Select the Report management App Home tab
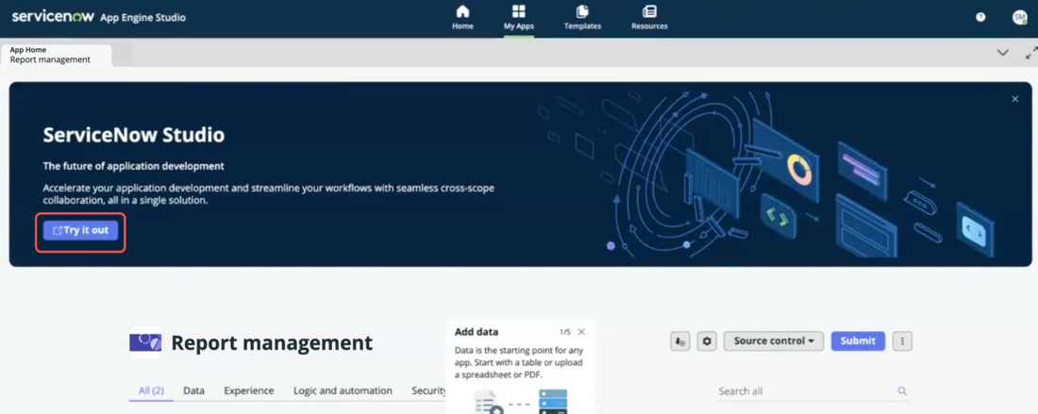 point(56,55)
